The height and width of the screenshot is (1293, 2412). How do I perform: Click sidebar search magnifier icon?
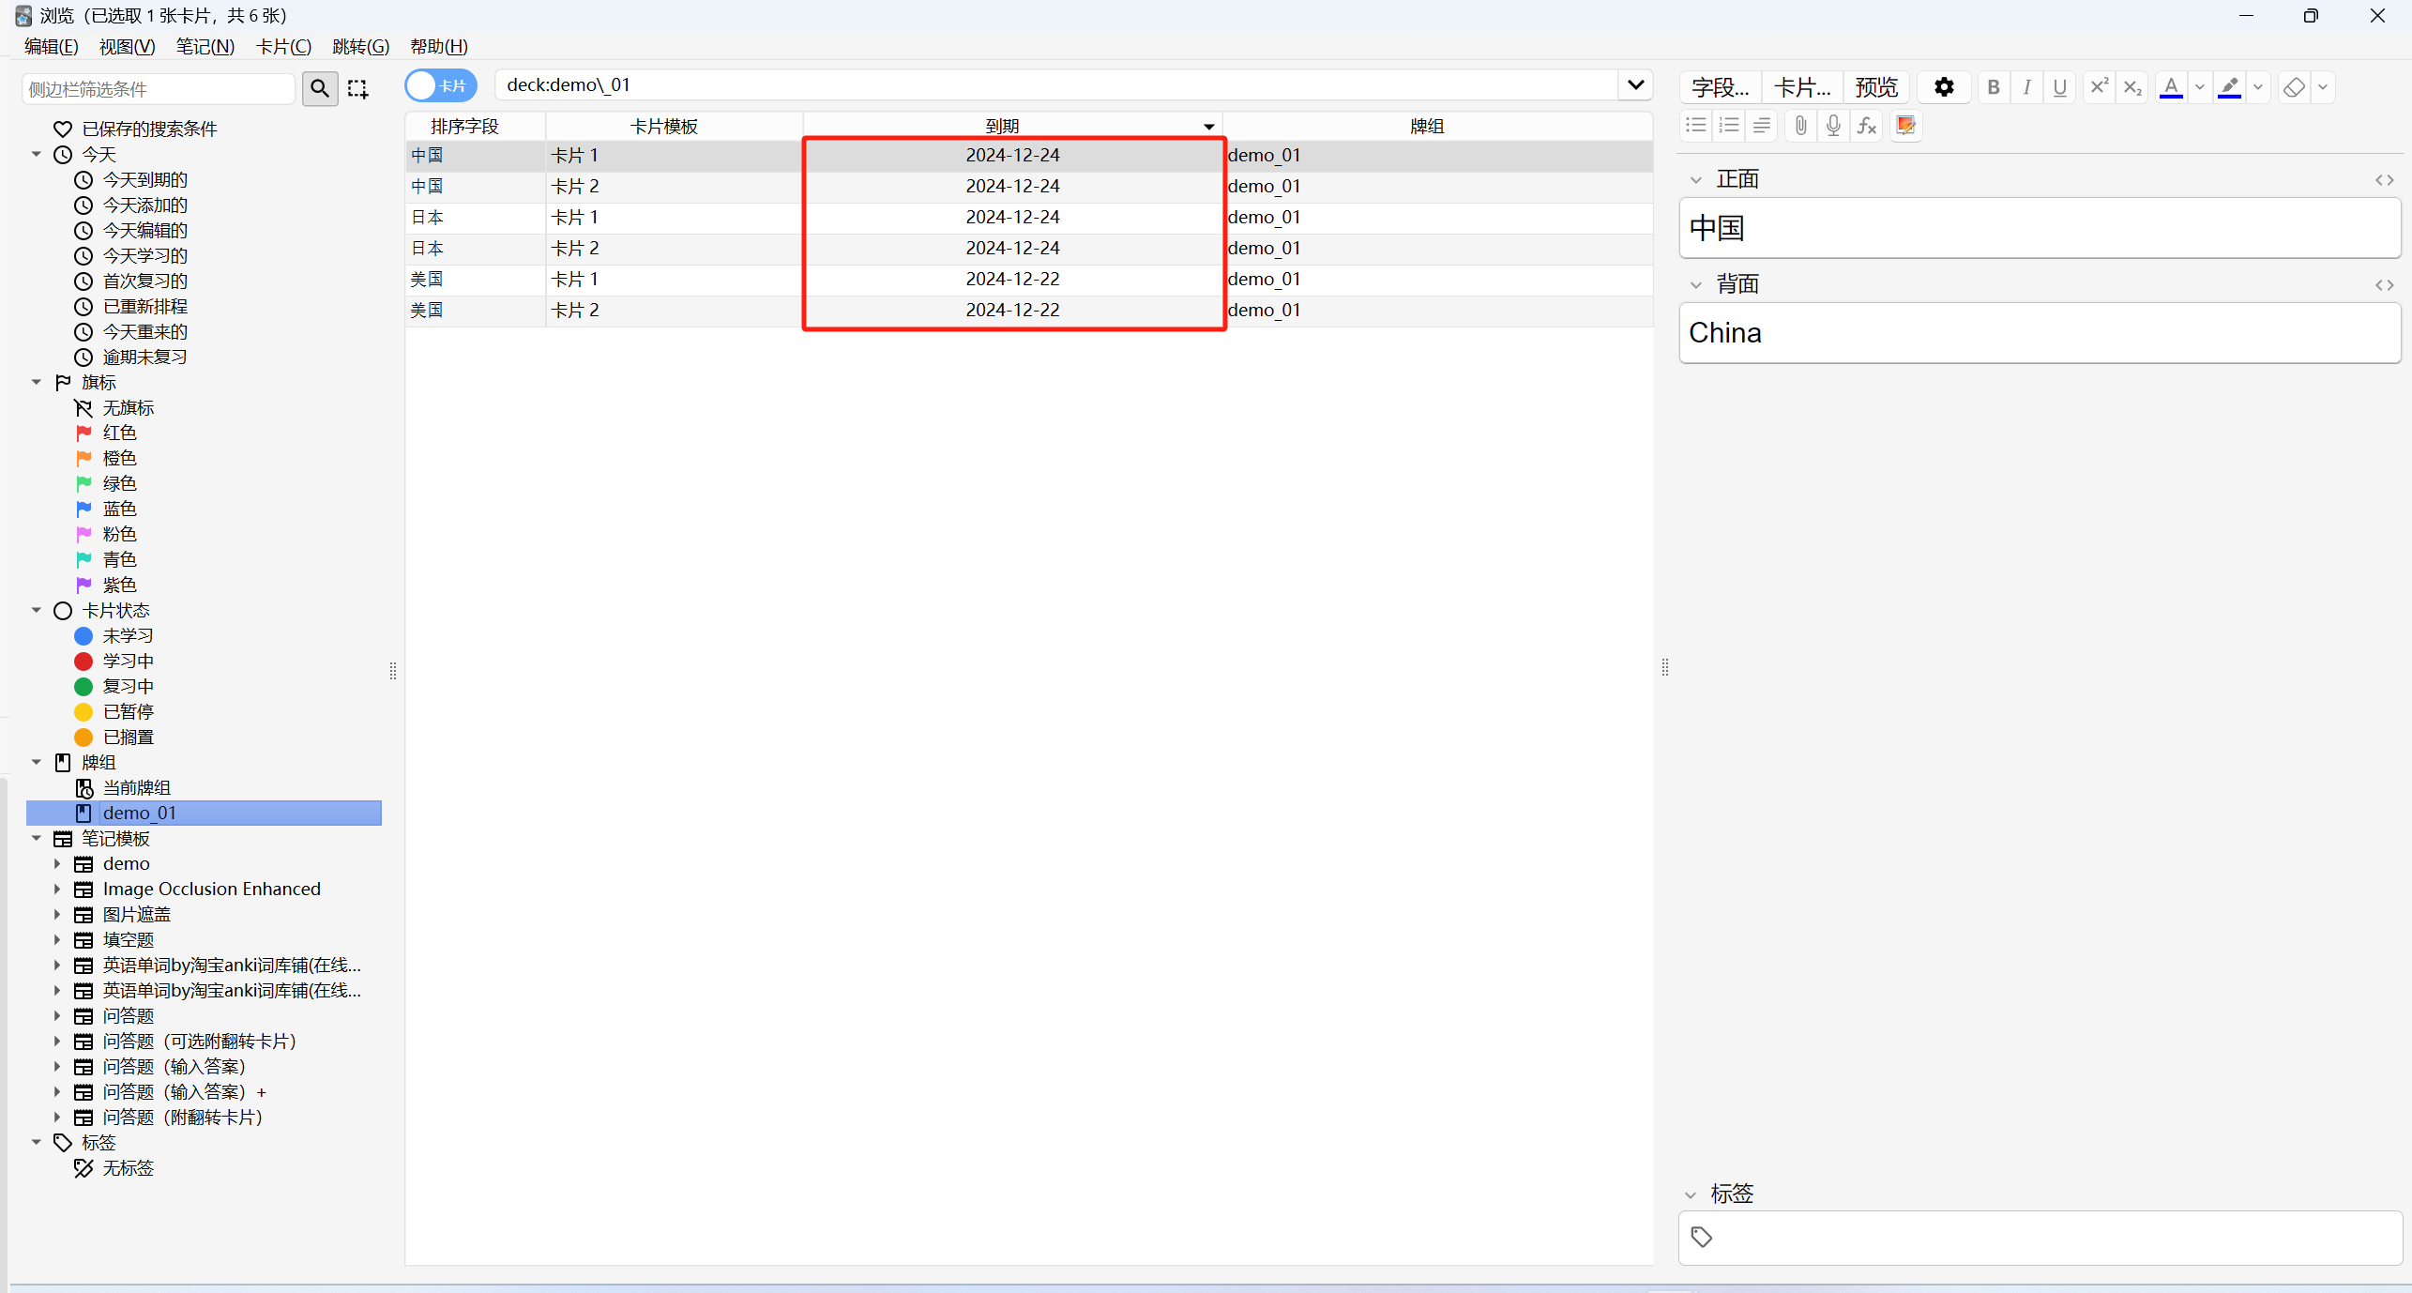coord(320,88)
